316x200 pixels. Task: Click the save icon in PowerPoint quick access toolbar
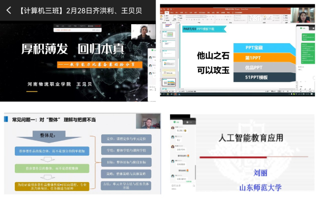(162, 9)
